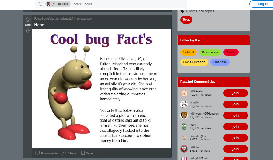Click the topics tag icon
This screenshot has height=160, width=273.
point(182,11)
